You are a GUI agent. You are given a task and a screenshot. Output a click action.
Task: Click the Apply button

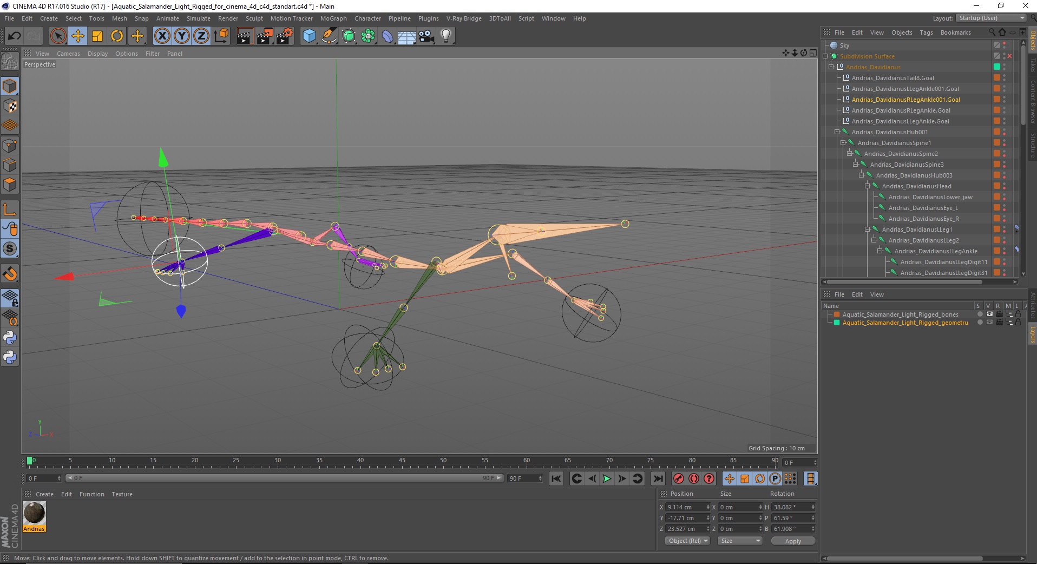coord(793,541)
